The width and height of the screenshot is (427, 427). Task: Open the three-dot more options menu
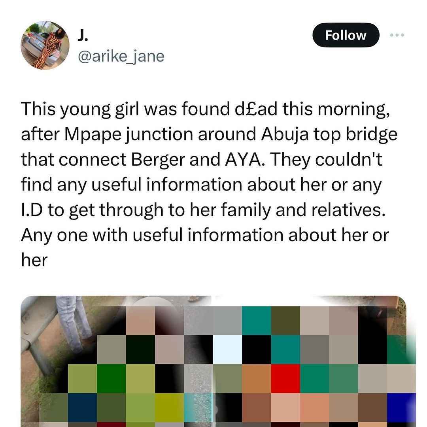pyautogui.click(x=397, y=35)
